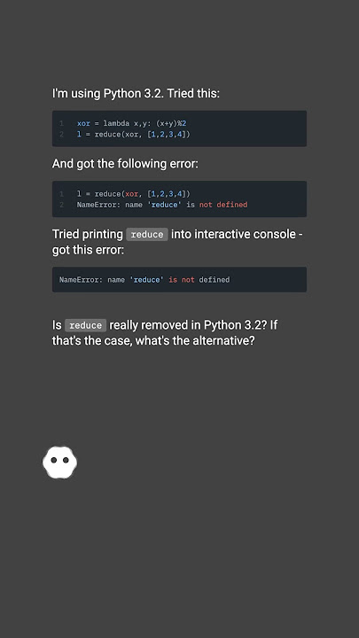Click line number 1 in first code block
The image size is (359, 638).
61,123
